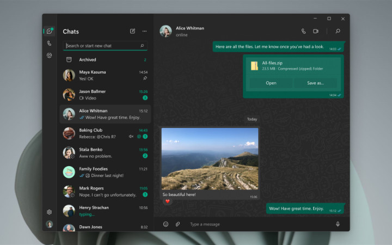Click the Archived box icon
Viewport: 392px width, 245px height.
click(69, 59)
